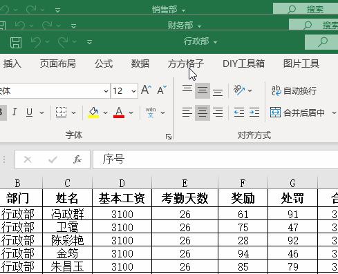The image size is (338, 274).
Task: Align text left
Action: coord(187,112)
